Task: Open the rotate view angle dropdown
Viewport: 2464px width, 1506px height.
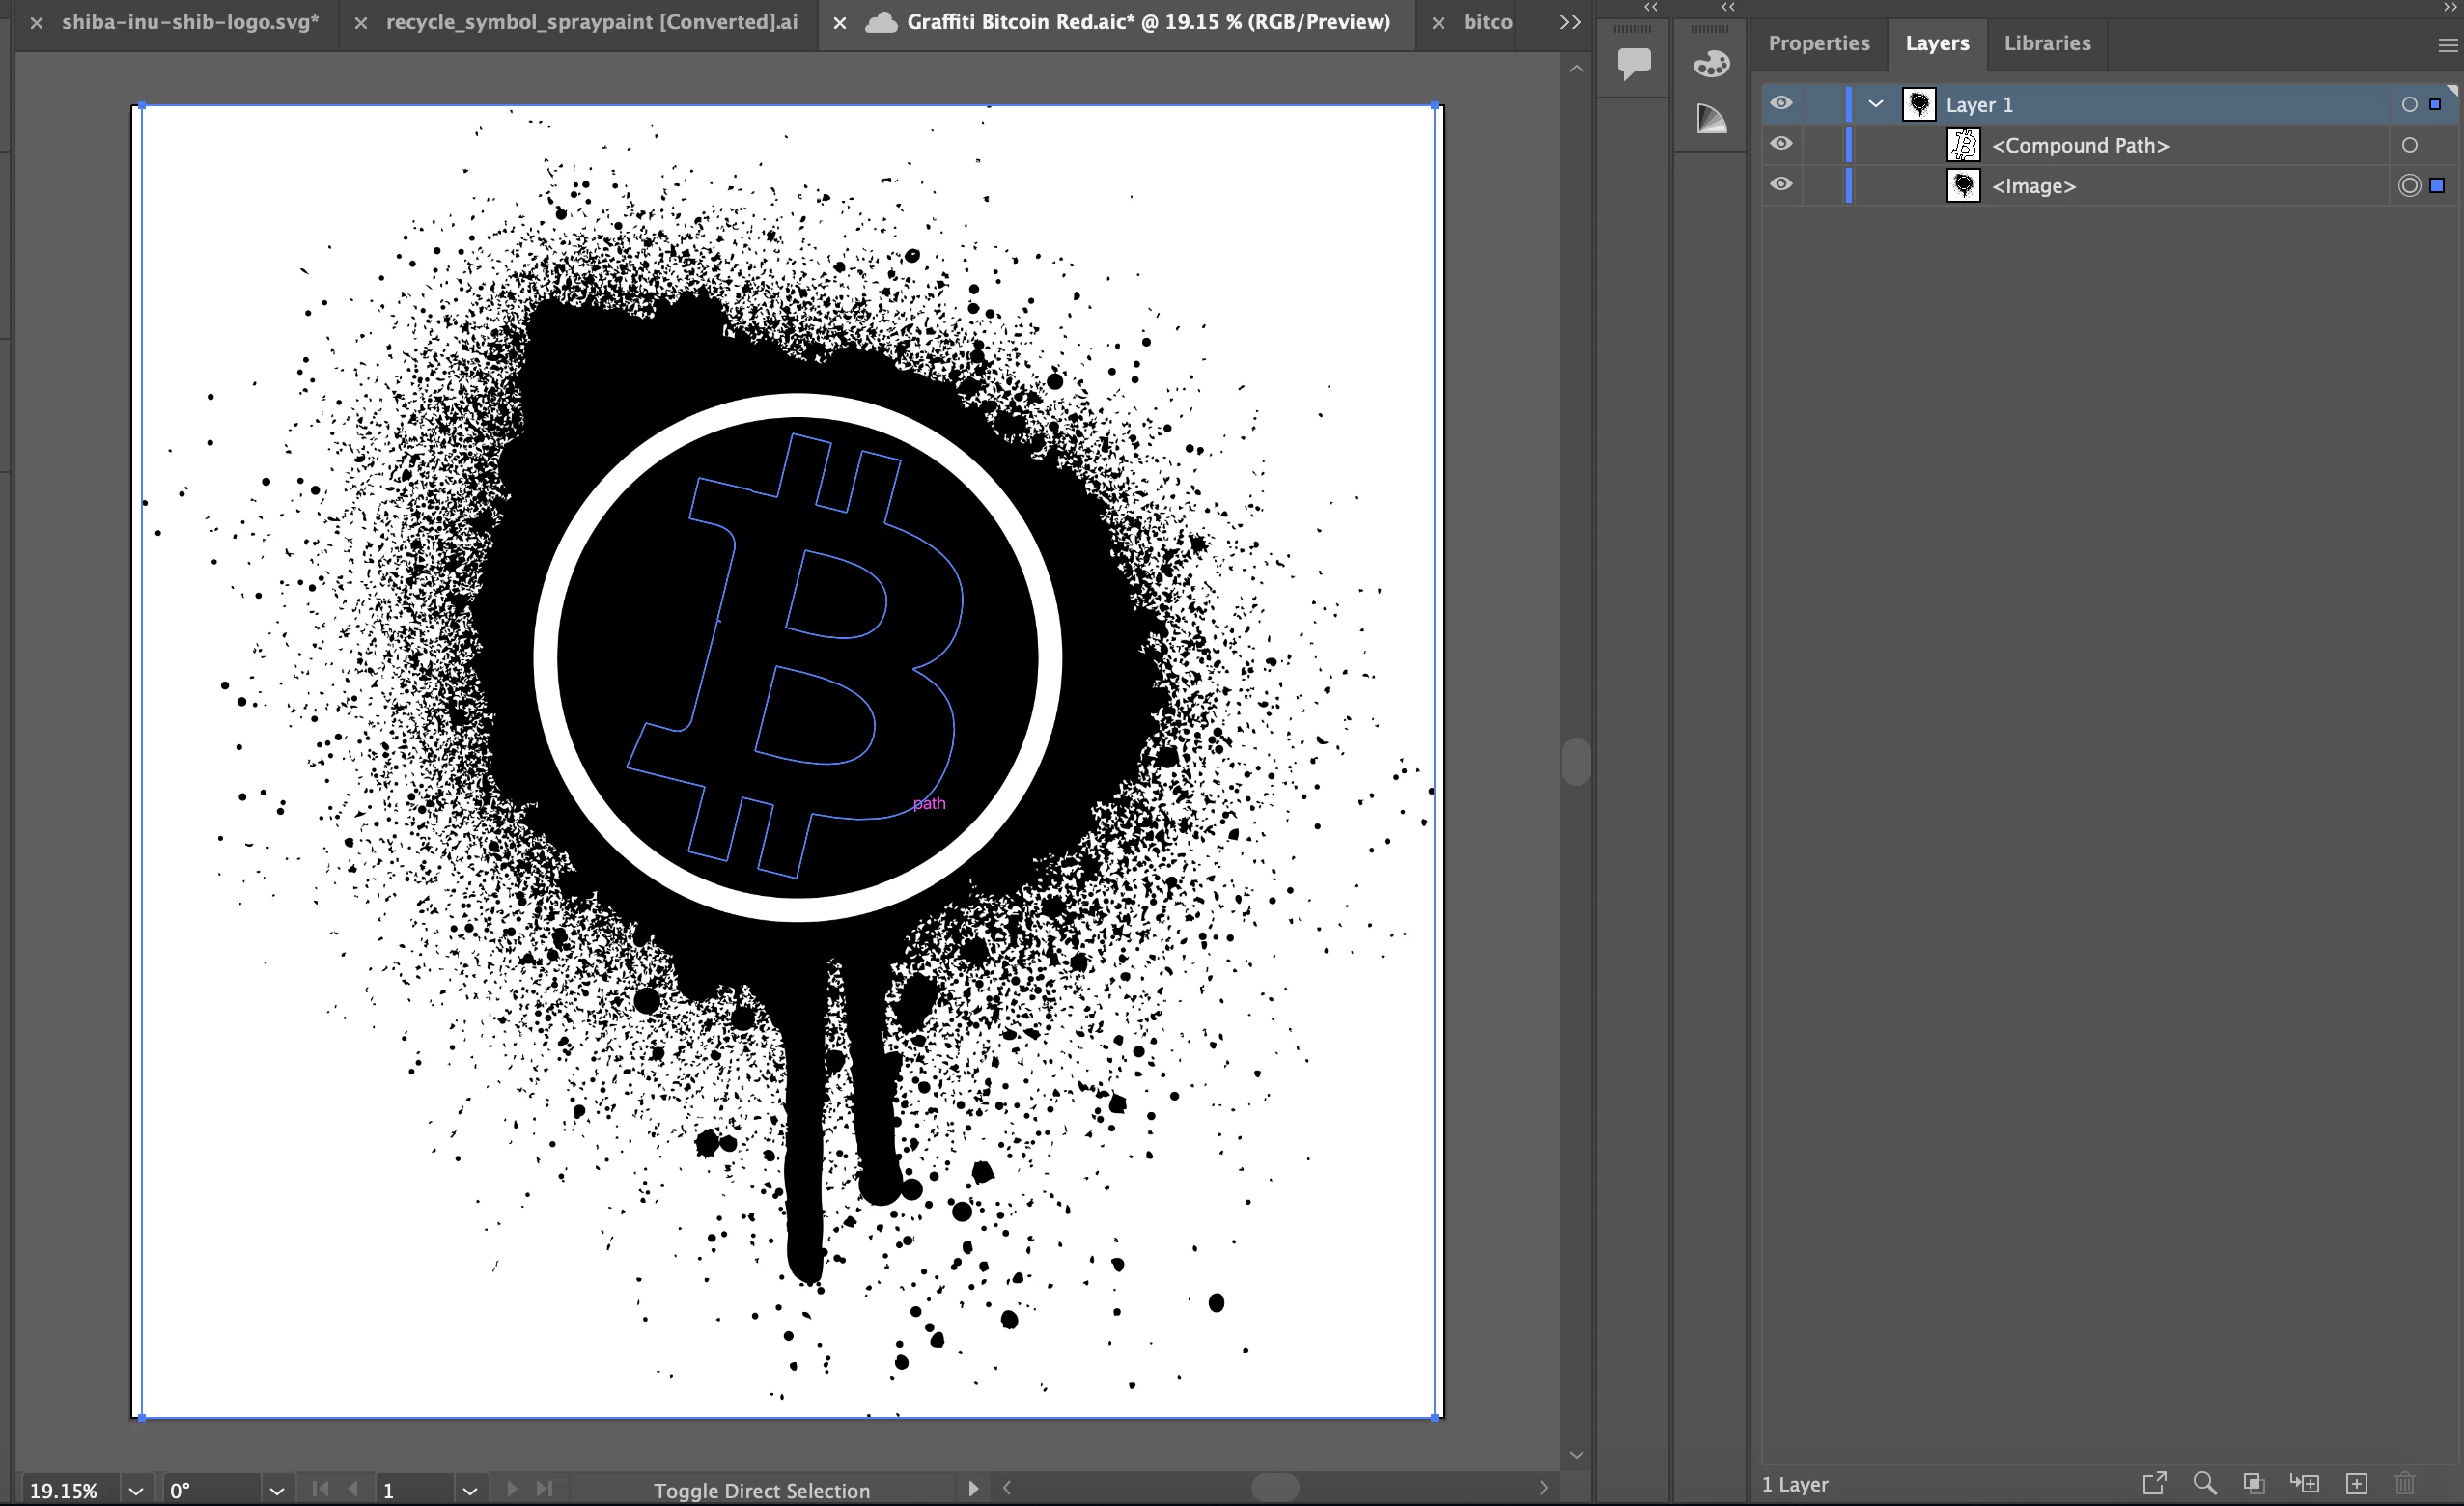Action: 277,1490
